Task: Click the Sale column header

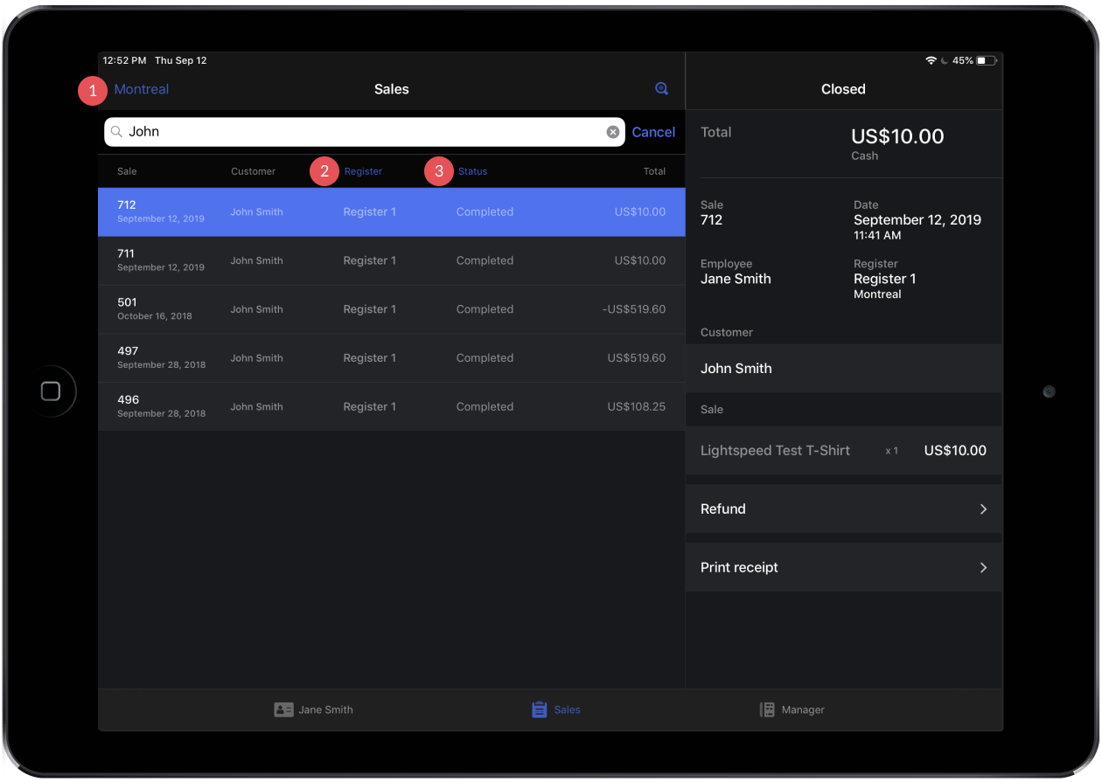Action: (127, 171)
